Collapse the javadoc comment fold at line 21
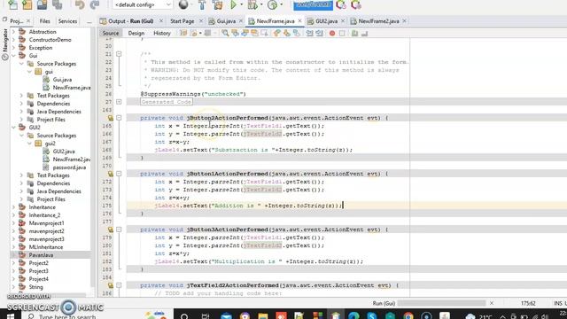Image resolution: width=567 pixels, height=319 pixels. 119,54
